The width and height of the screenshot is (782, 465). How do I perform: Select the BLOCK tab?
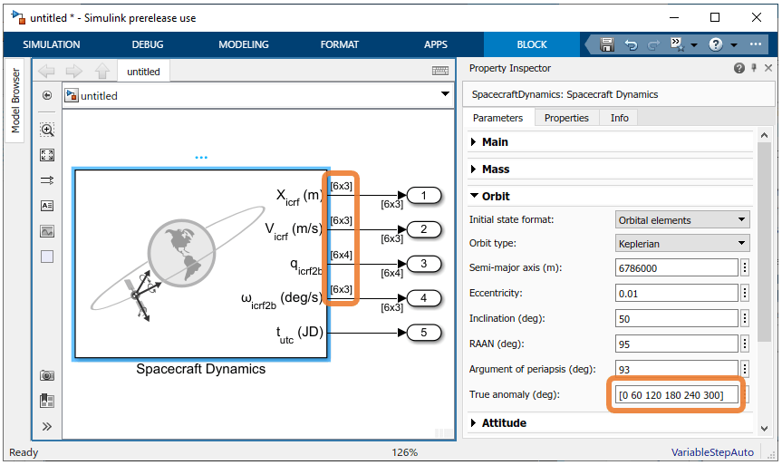tap(532, 44)
